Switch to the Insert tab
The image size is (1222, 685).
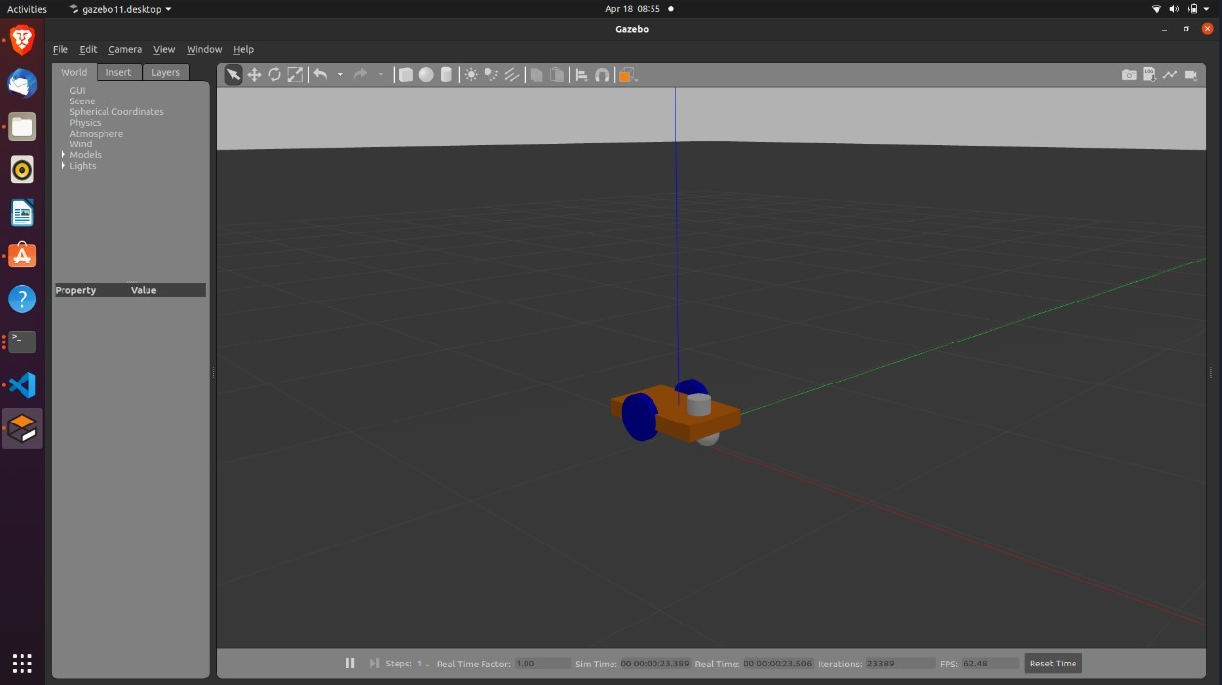pyautogui.click(x=119, y=72)
